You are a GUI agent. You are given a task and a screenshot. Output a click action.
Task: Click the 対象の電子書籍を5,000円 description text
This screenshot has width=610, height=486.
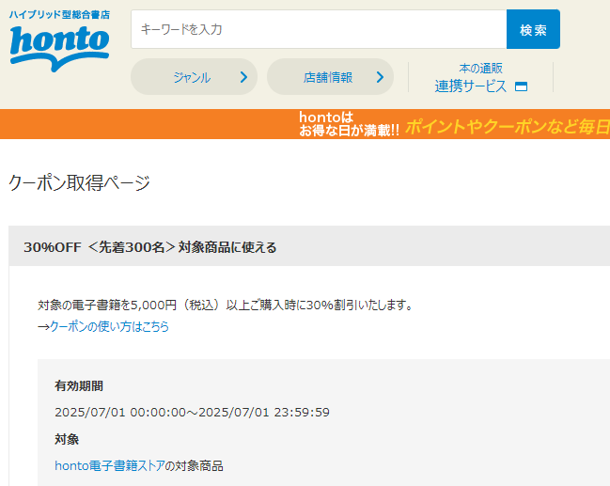click(226, 305)
